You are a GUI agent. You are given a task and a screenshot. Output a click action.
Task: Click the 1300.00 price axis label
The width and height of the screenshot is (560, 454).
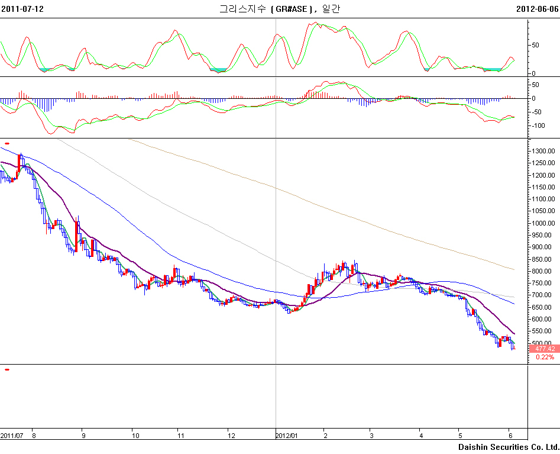pos(543,151)
